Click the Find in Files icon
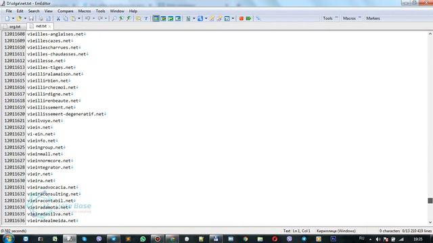The image size is (433, 243). click(139, 18)
